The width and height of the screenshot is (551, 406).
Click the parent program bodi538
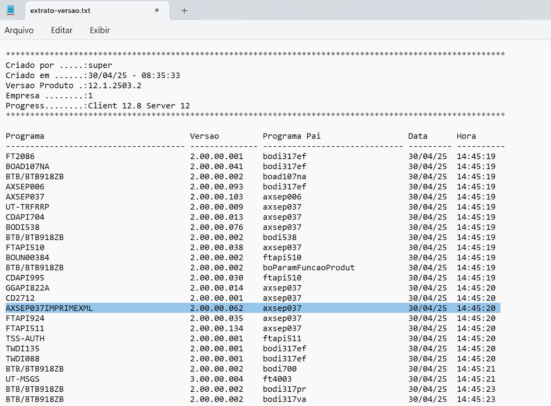click(x=280, y=237)
